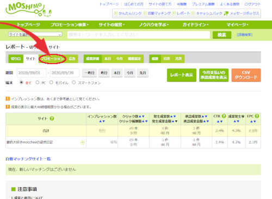Image resolution: width=272 pixels, height=199 pixels.
Task: Focus the keyword search input field
Action: [x=139, y=35]
